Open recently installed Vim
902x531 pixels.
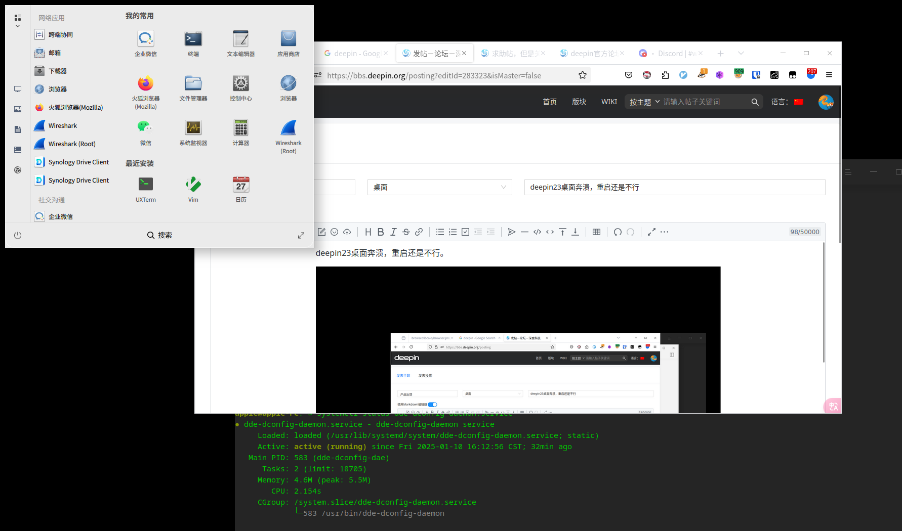(193, 189)
